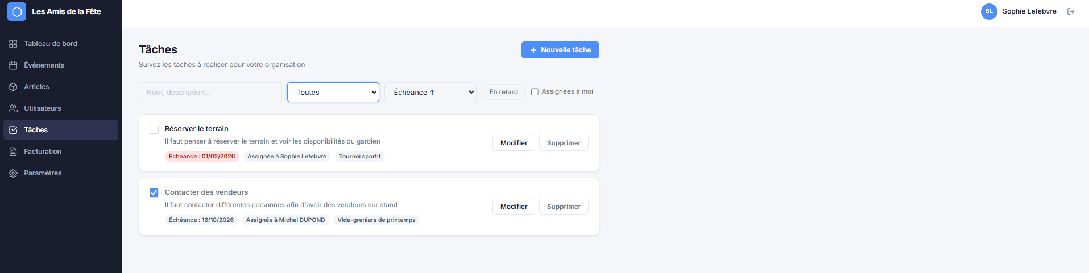Open Tableau de bord in the sidebar
Image resolution: width=1089 pixels, height=273 pixels.
click(61, 44)
